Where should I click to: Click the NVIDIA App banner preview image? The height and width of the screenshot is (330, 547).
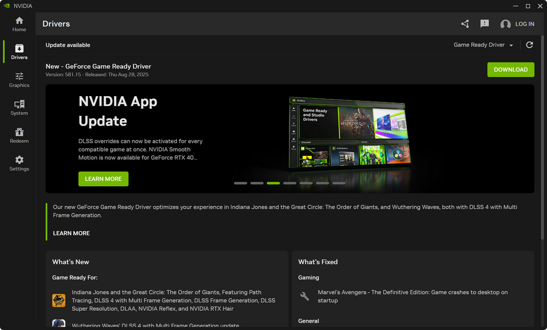pyautogui.click(x=349, y=132)
